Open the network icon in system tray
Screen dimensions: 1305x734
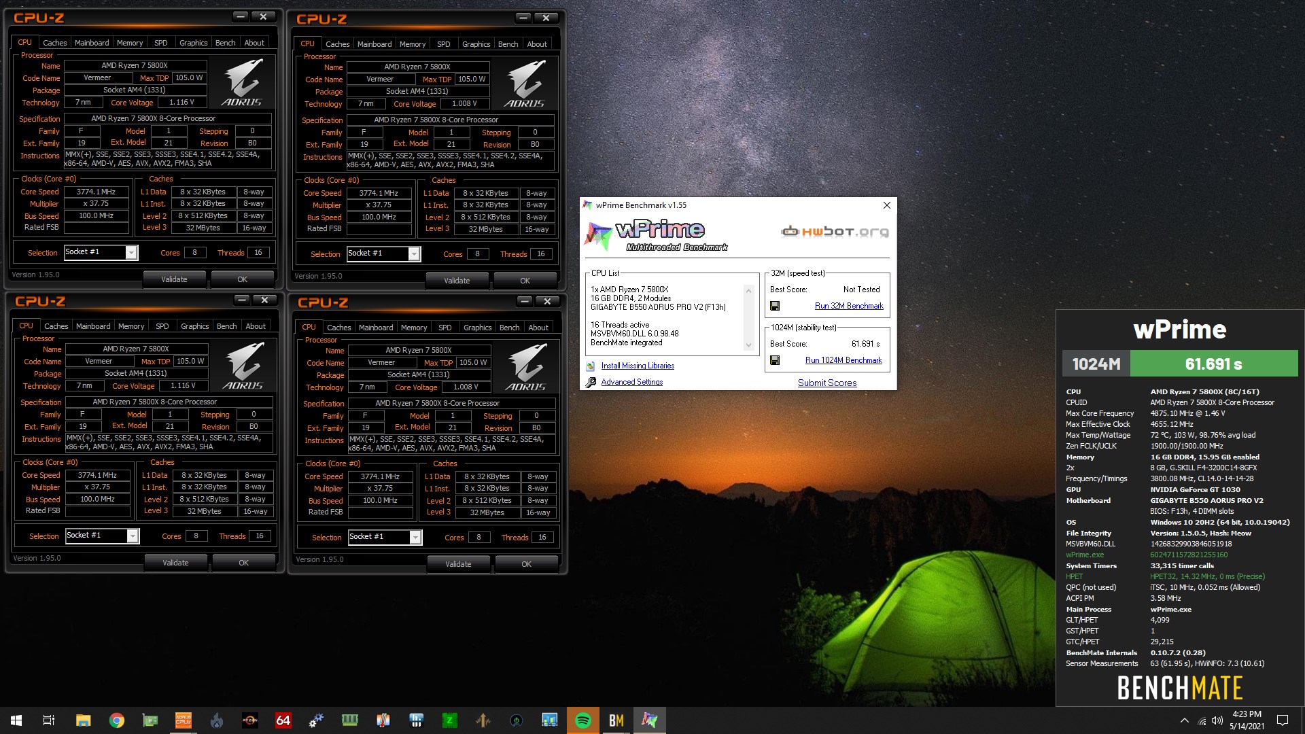point(1201,720)
